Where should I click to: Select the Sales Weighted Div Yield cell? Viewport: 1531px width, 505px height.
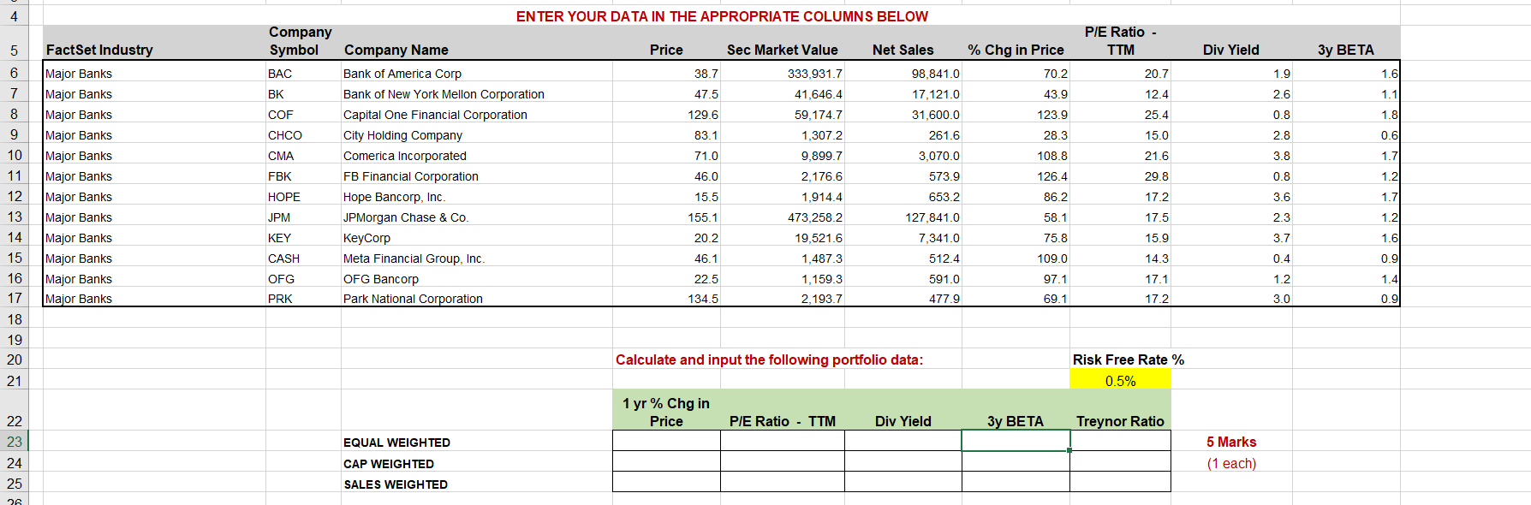[x=903, y=482]
